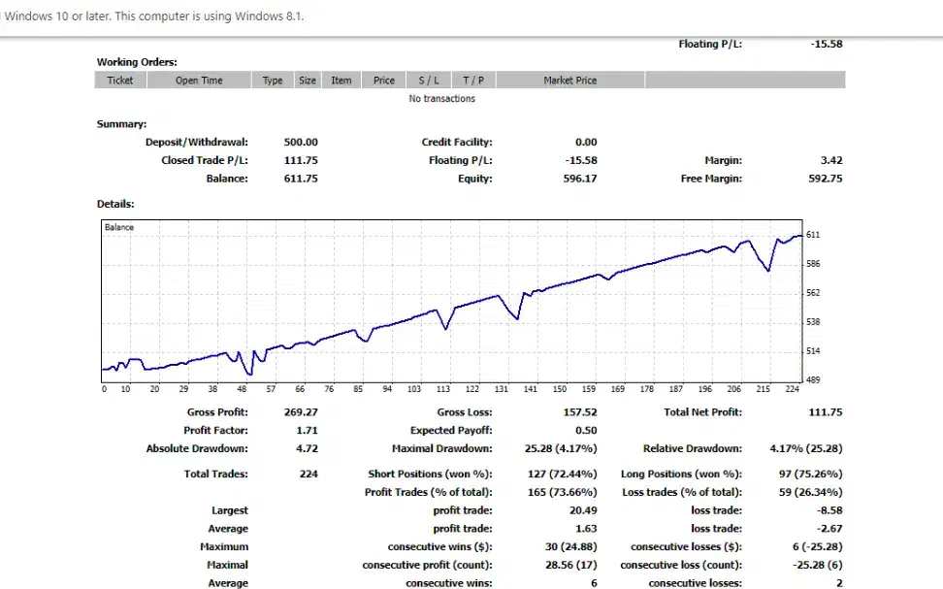Select the Size column header
This screenshot has width=943, height=589.
pyautogui.click(x=308, y=81)
